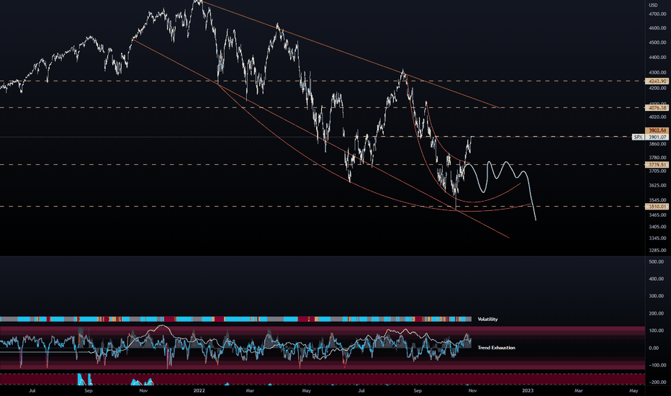Click the 0.00 indicator scale value
Viewport: 671px width, 396px height.
654,348
